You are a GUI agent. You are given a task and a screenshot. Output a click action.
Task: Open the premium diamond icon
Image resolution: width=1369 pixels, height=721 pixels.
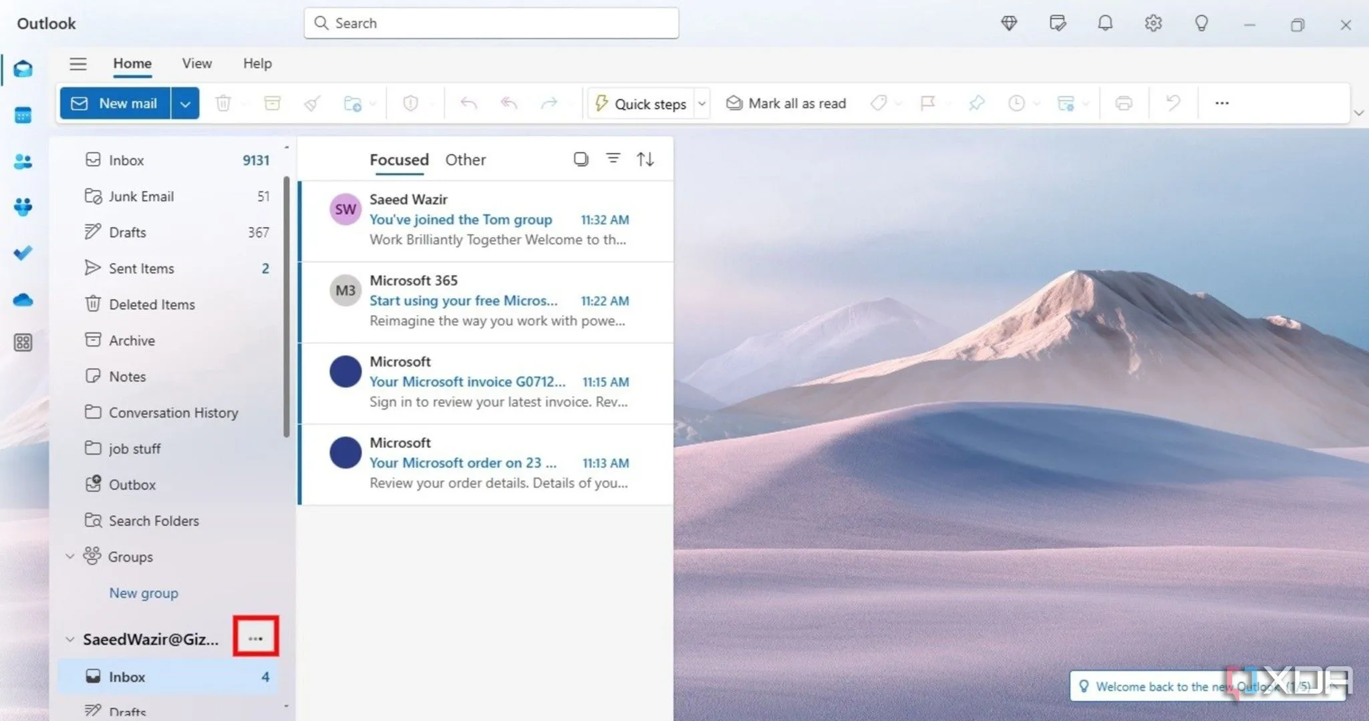pyautogui.click(x=1009, y=23)
